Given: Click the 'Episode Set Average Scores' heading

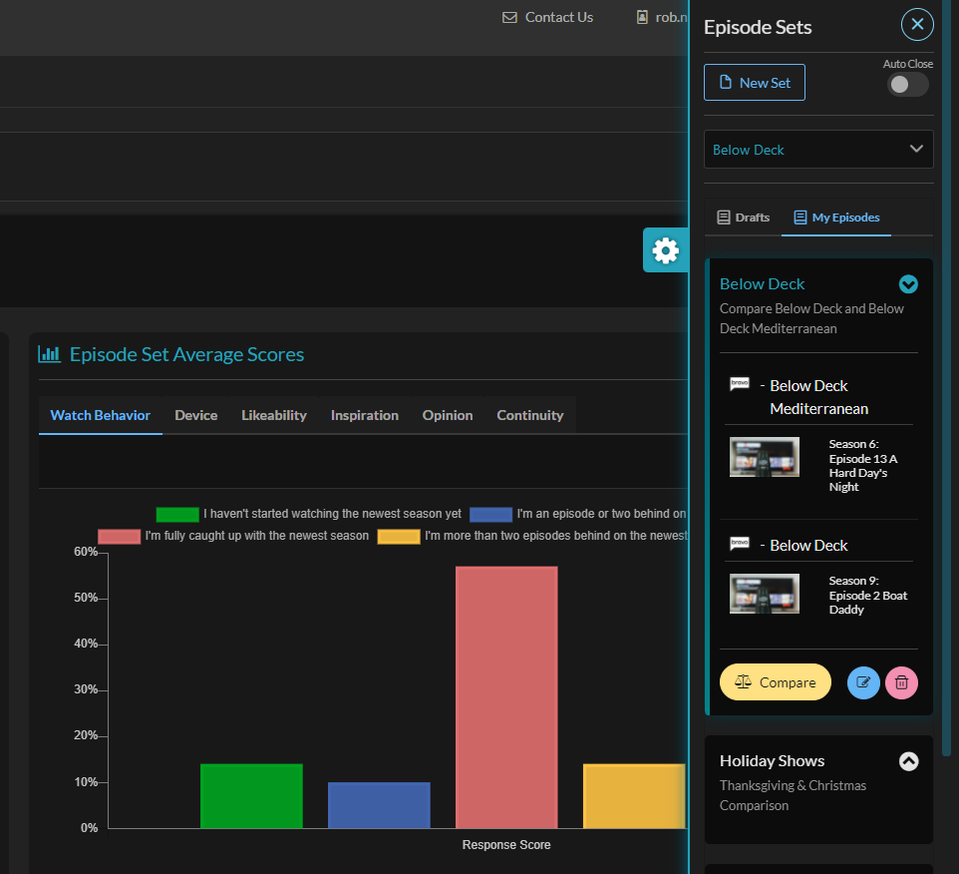Looking at the screenshot, I should tap(186, 354).
